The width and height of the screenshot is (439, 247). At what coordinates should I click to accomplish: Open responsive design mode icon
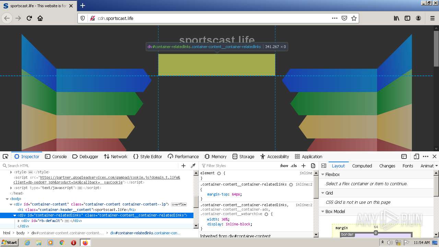(416, 156)
